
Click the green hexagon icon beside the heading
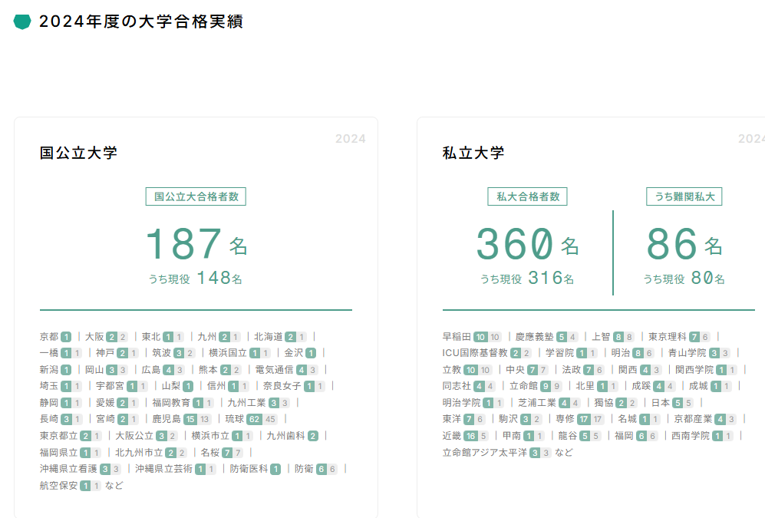(x=22, y=21)
